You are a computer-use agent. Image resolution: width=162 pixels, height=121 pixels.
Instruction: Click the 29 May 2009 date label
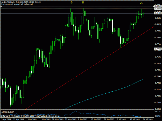pyautogui.click(x=71, y=119)
